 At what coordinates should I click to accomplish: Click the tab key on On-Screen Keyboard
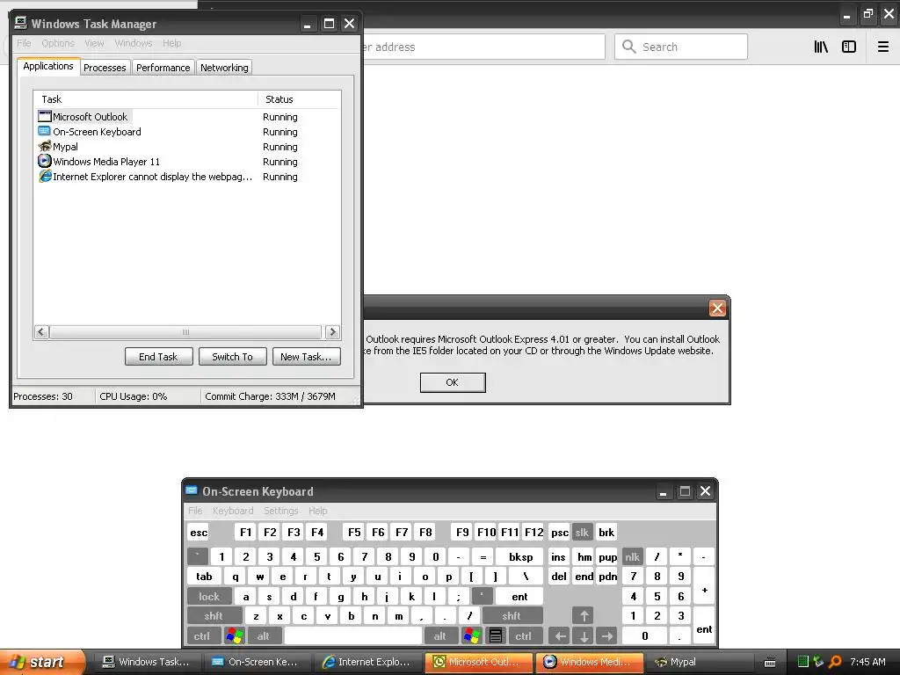pyautogui.click(x=204, y=577)
